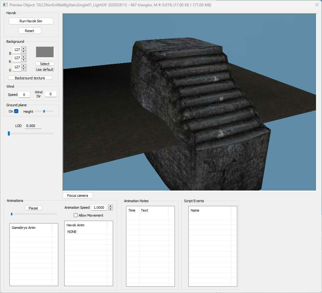
Task: Pause the animation playback
Action: point(33,208)
